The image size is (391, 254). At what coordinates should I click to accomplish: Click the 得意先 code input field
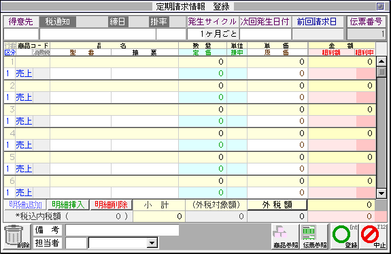pyautogui.click(x=21, y=34)
